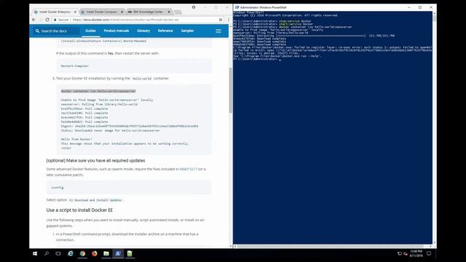Switch to the Install Docker Compose tab
This screenshot has width=466, height=262.
[102, 12]
